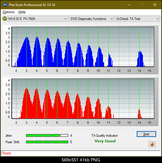The width and height of the screenshot is (162, 163).
Task: Click the TA Quality Indicator label
Action: click(x=105, y=136)
